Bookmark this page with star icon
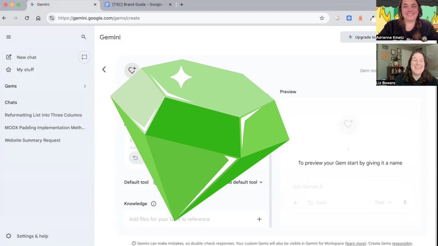Image resolution: width=438 pixels, height=246 pixels. tap(322, 18)
